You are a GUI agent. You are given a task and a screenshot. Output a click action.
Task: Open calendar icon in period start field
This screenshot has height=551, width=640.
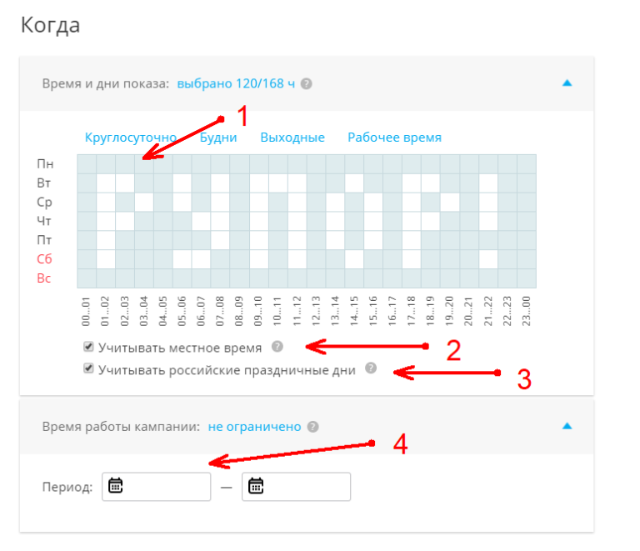116,486
